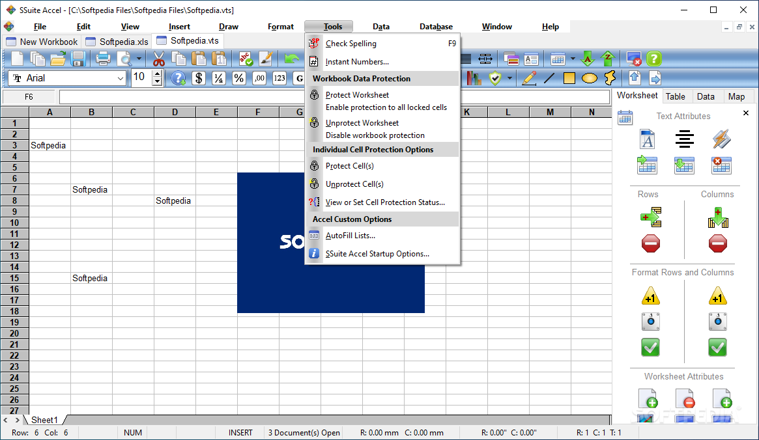Click the cell reference box F6

[x=29, y=97]
